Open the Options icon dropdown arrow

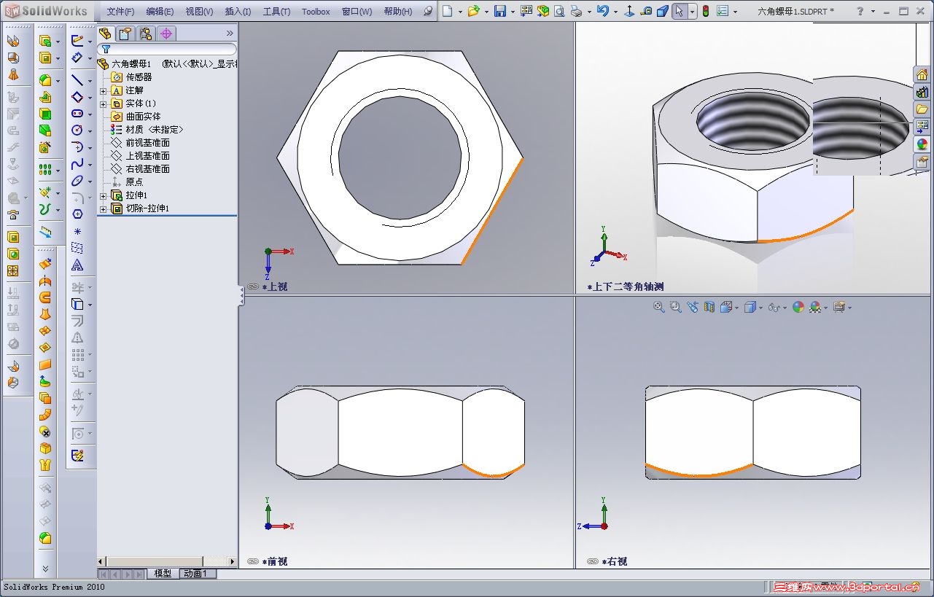[735, 12]
